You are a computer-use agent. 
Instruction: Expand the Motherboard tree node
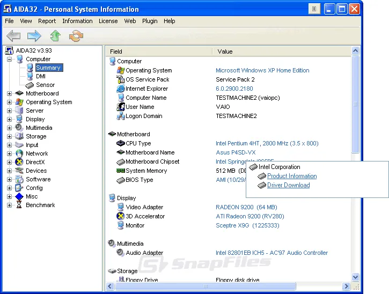(x=9, y=93)
